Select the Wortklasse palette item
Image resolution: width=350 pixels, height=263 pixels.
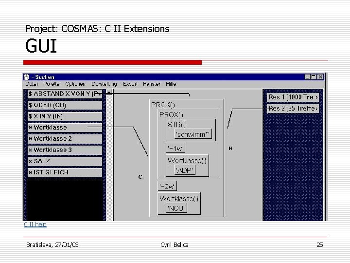[x=65, y=128]
